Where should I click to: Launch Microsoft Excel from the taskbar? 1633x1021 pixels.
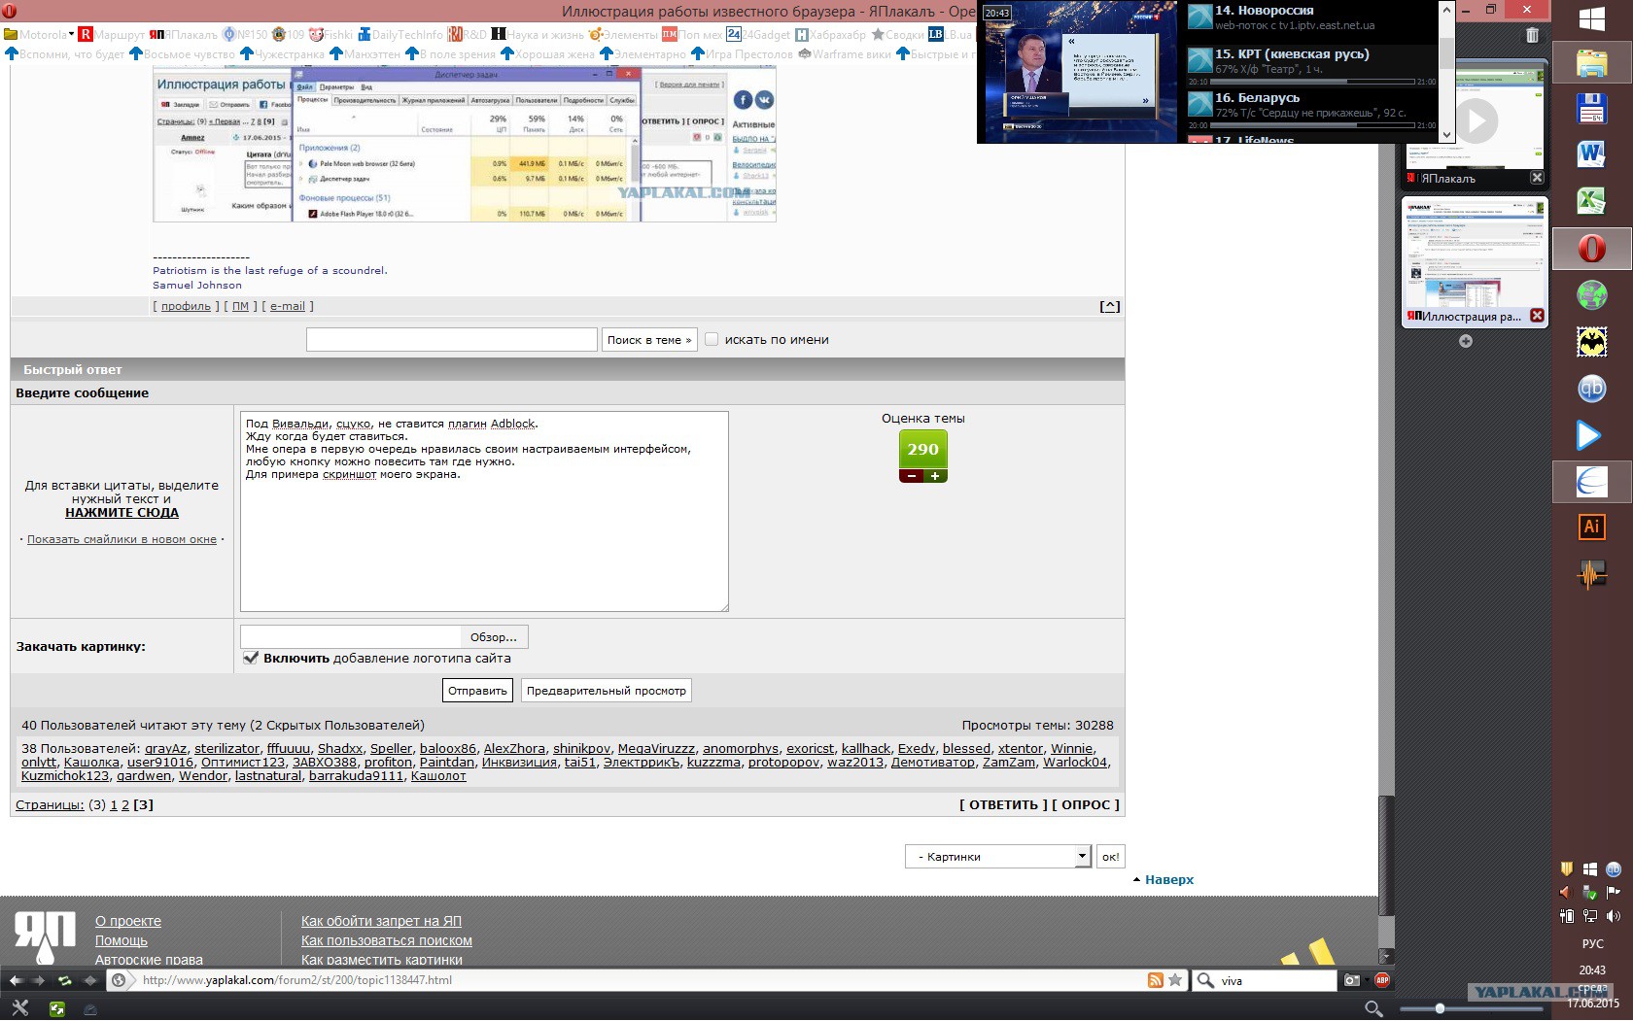[1592, 202]
